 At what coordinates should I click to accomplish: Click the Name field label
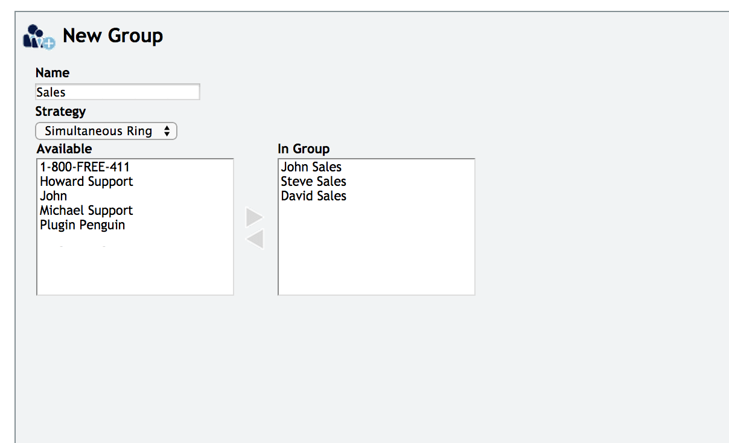[53, 73]
